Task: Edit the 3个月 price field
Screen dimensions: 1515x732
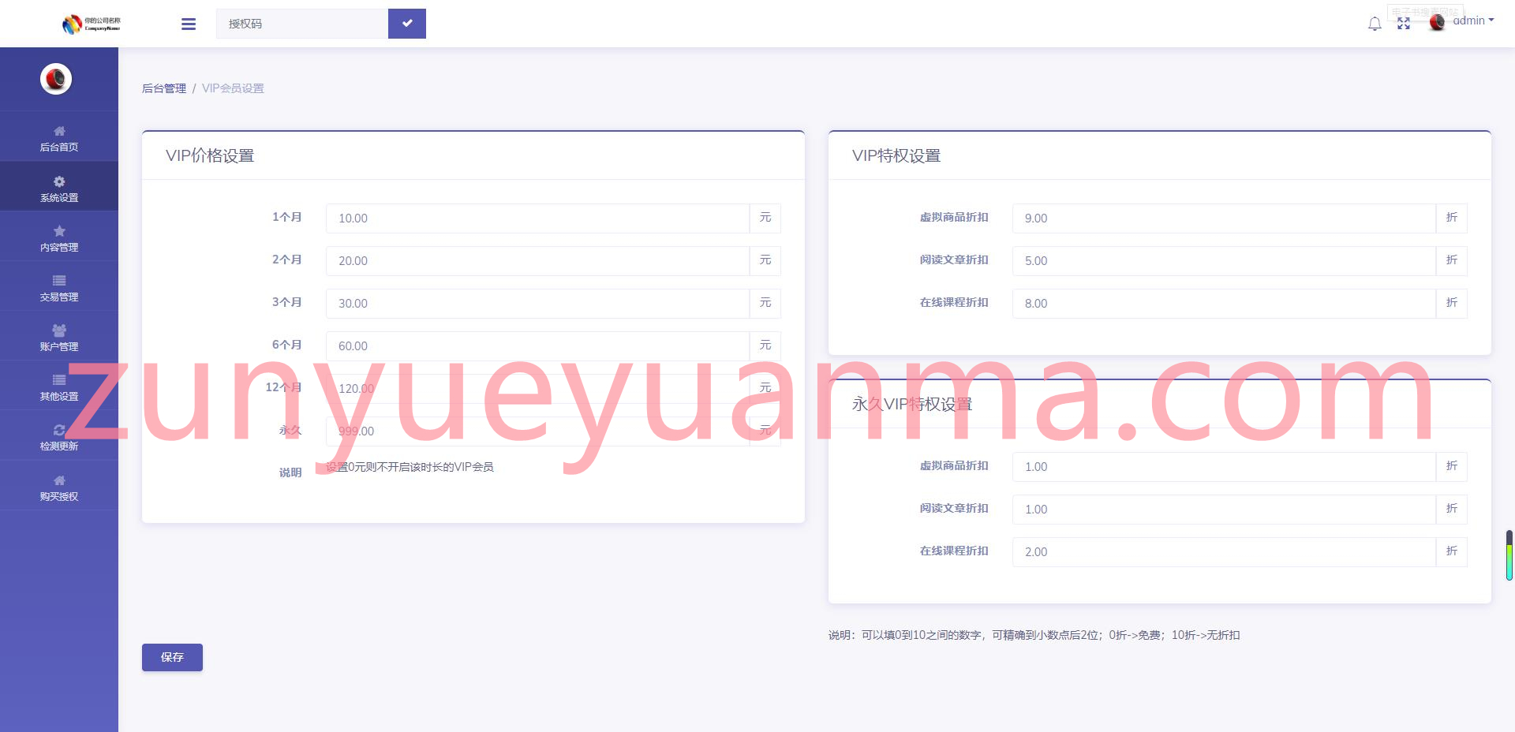Action: coord(537,304)
